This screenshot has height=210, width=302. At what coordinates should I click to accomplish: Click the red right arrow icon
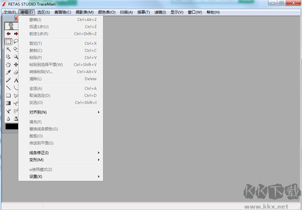point(16,34)
